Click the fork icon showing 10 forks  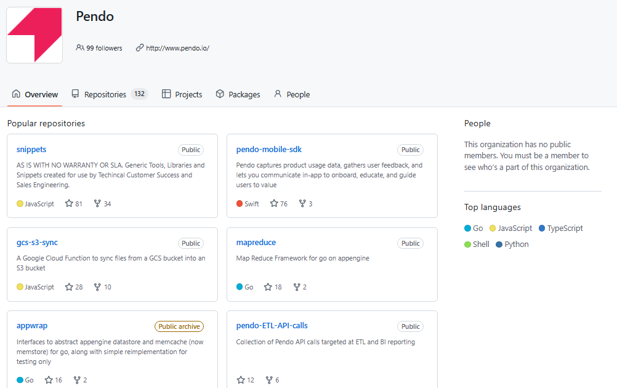[x=97, y=287]
